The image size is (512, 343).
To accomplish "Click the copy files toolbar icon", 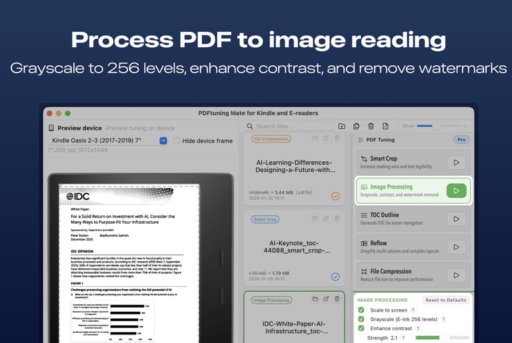I will tap(356, 126).
